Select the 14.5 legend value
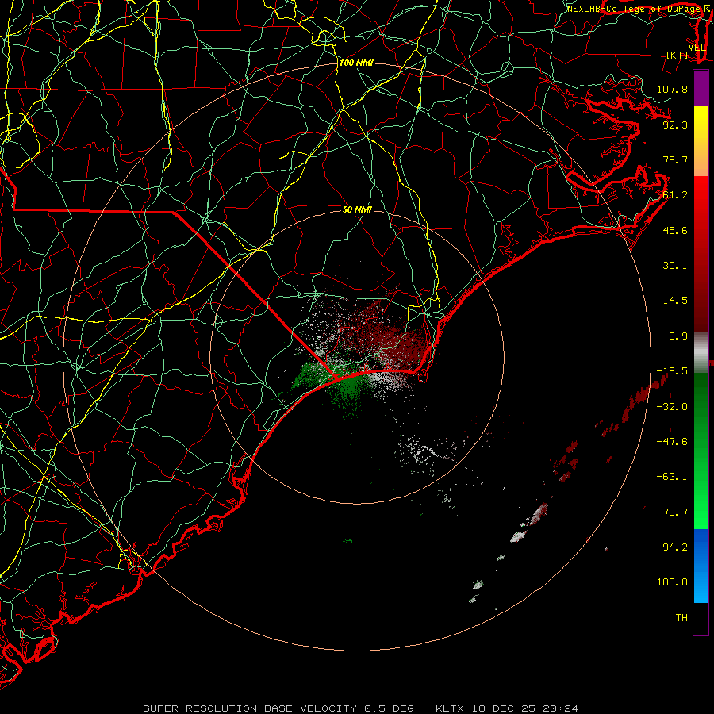This screenshot has width=714, height=714. [675, 301]
